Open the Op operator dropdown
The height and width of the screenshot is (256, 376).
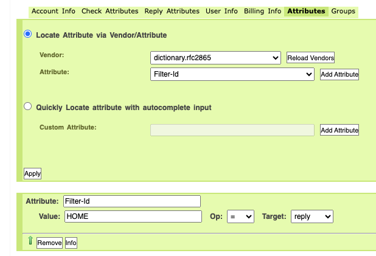240,216
